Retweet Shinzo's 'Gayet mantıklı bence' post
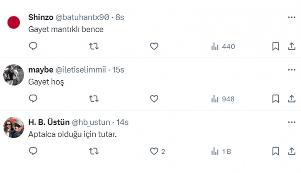This screenshot has width=301, height=173. [94, 47]
